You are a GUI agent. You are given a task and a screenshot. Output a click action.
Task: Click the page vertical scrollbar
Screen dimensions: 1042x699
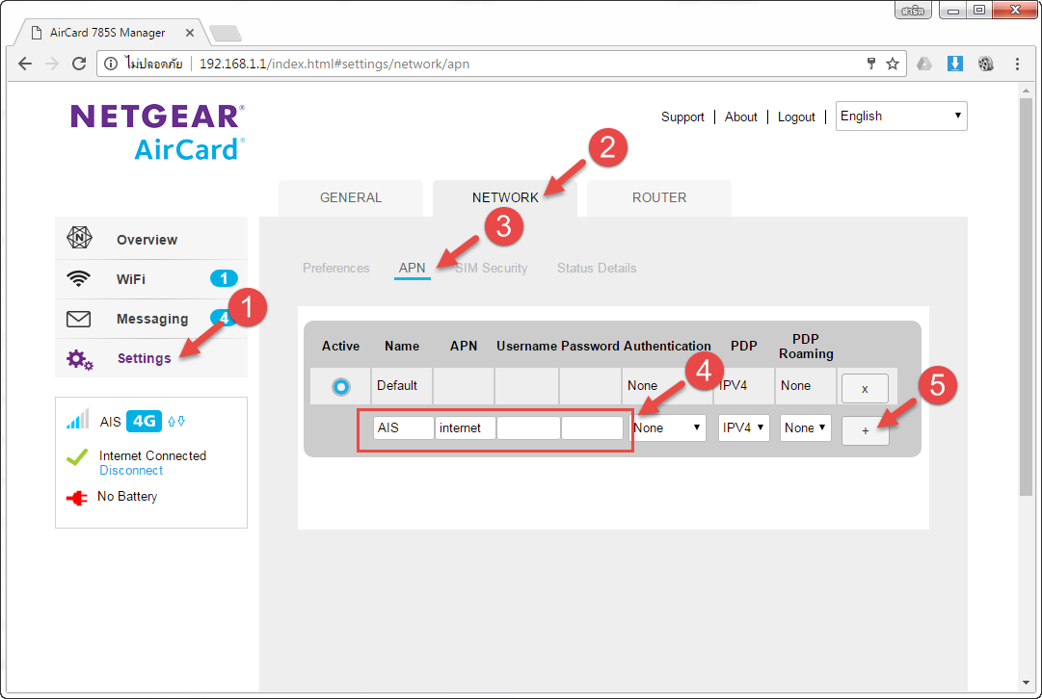click(1026, 296)
